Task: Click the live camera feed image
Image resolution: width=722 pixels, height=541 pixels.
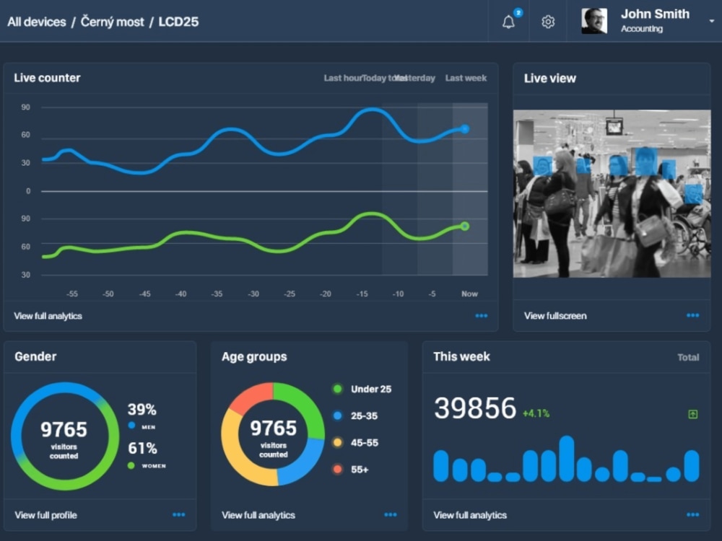Action: point(612,193)
